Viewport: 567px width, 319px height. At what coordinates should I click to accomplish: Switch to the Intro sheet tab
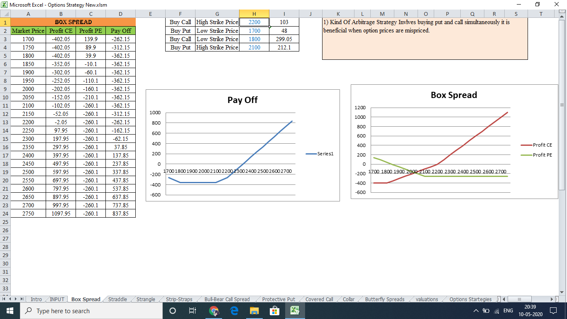[36, 299]
